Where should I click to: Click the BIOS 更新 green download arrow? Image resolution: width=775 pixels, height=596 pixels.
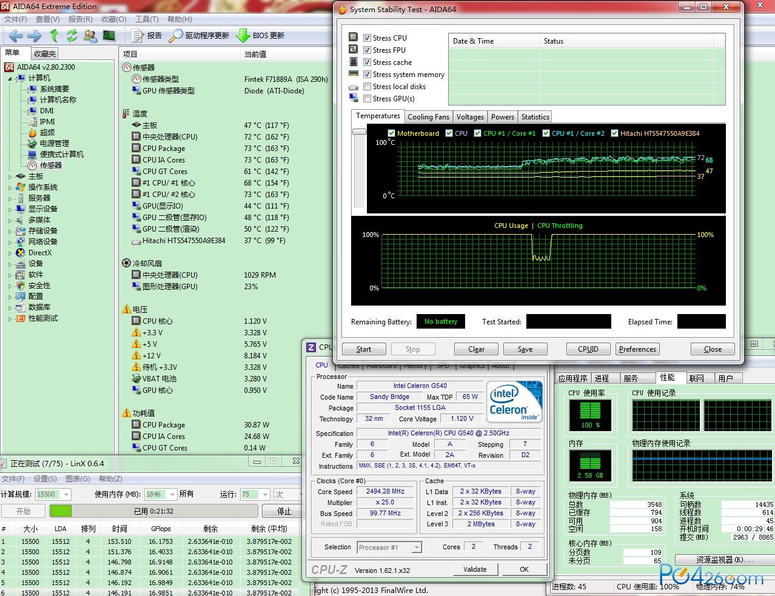coord(243,36)
